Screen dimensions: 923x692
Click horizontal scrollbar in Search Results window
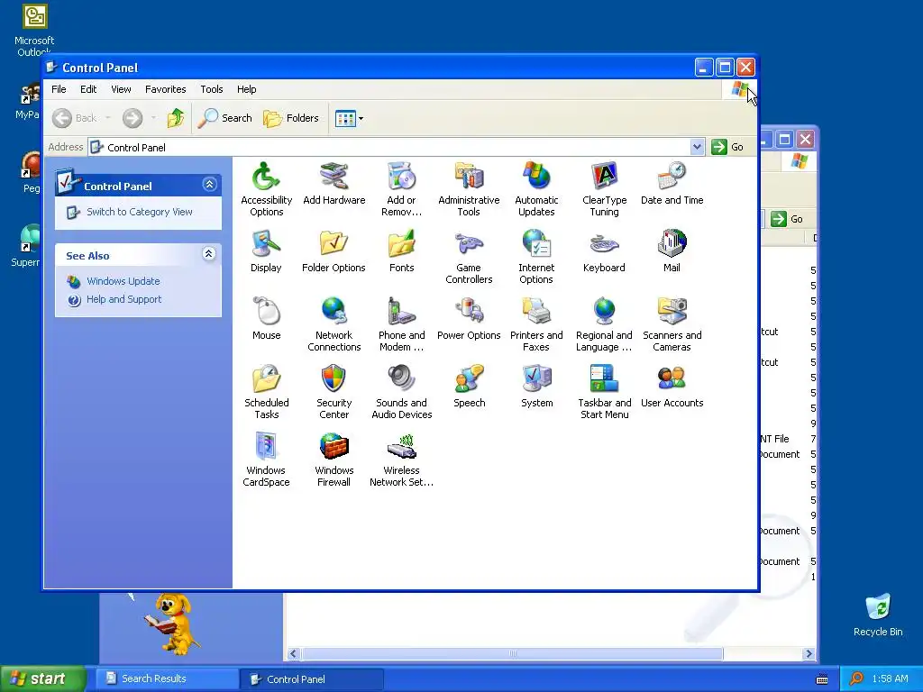(x=512, y=654)
